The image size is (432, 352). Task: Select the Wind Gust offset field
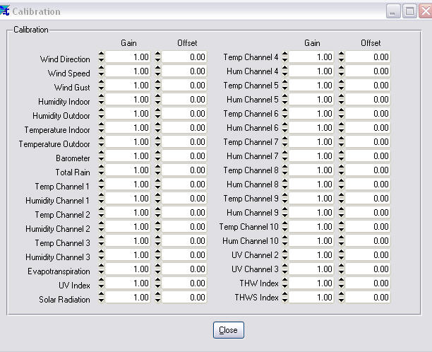tap(185, 86)
